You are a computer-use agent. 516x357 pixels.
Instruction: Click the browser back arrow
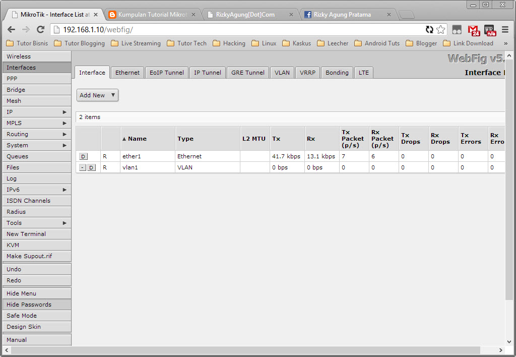(x=11, y=30)
